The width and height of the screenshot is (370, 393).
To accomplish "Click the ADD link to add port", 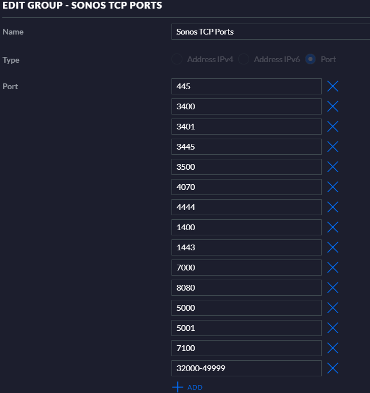I will coord(194,387).
